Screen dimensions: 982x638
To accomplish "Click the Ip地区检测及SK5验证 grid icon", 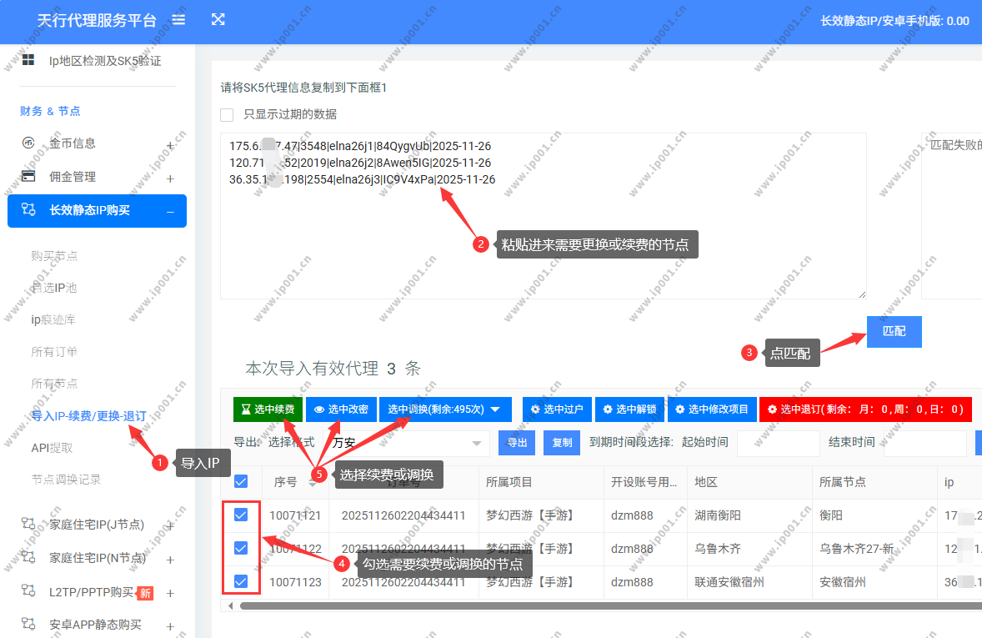I will (28, 60).
